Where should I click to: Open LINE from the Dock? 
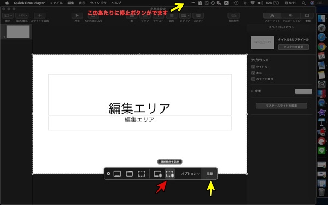click(x=321, y=150)
